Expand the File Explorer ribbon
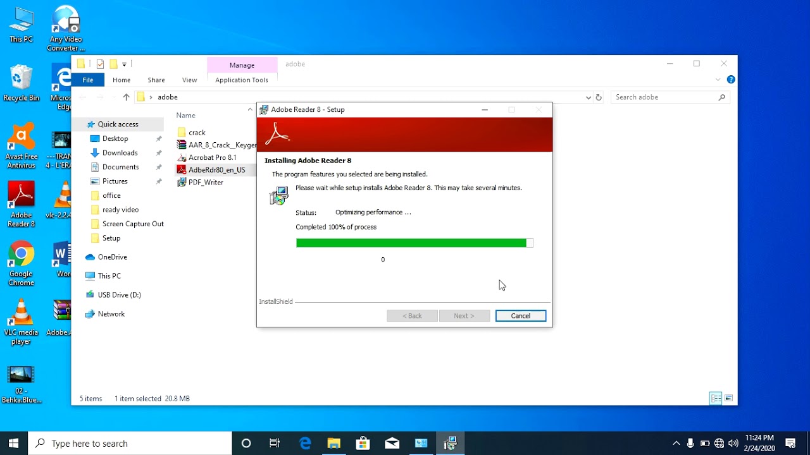 coord(718,80)
